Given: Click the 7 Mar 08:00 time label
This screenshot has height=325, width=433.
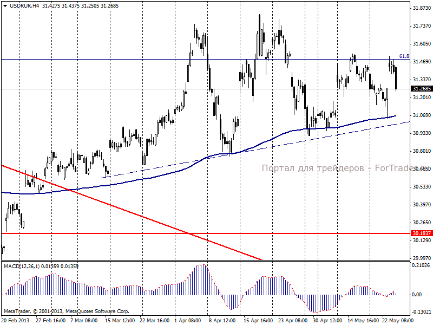Looking at the screenshot, I should [x=84, y=321].
